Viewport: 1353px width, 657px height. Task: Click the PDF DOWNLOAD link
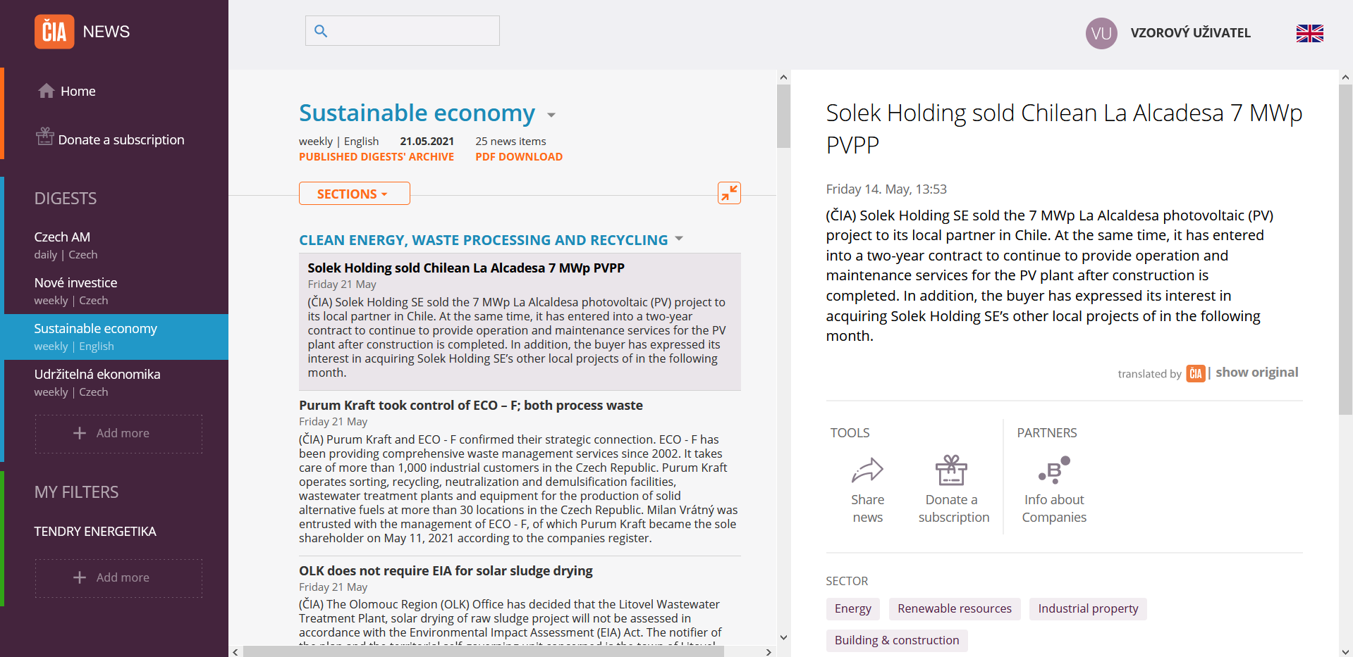(519, 157)
